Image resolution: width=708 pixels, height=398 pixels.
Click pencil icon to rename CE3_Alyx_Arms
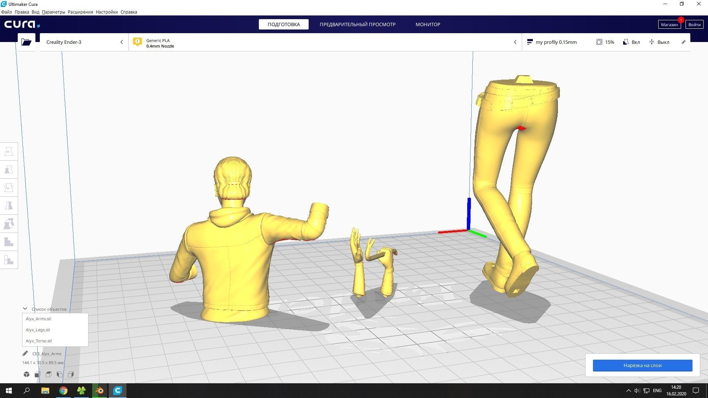pos(25,353)
